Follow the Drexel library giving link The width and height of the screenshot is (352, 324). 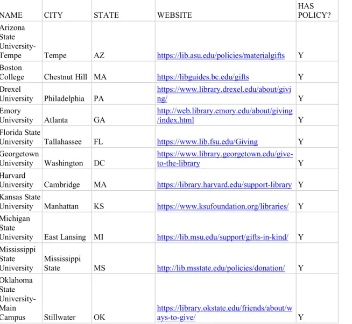click(224, 94)
